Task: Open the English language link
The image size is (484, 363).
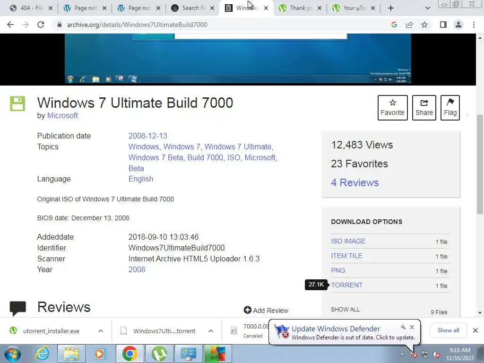Action: 141,179
